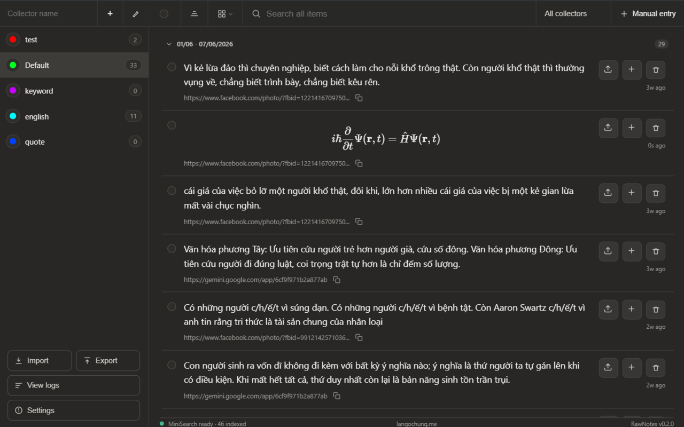This screenshot has height=427, width=684.
Task: Copy gemini URL of 'Văn hóa phương Tây' note
Action: pos(337,280)
